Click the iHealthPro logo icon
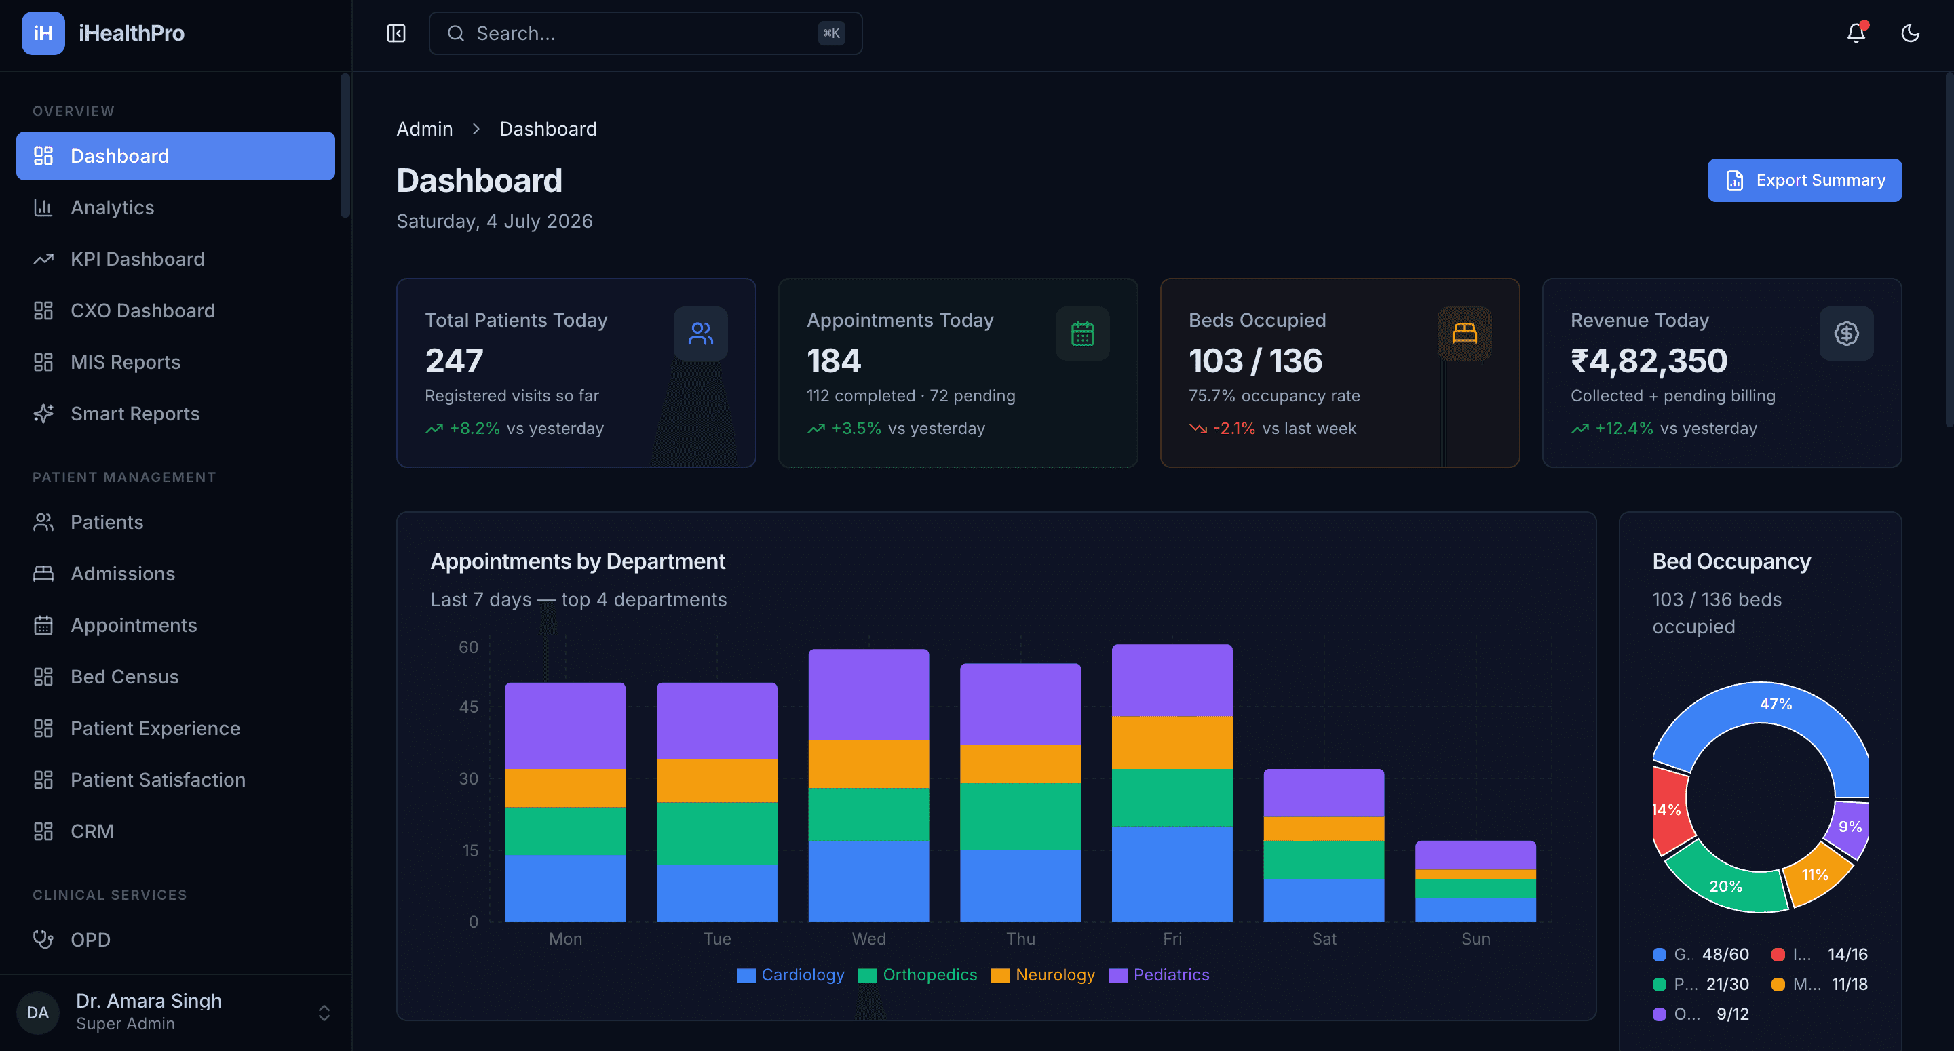This screenshot has width=1954, height=1051. 43,33
